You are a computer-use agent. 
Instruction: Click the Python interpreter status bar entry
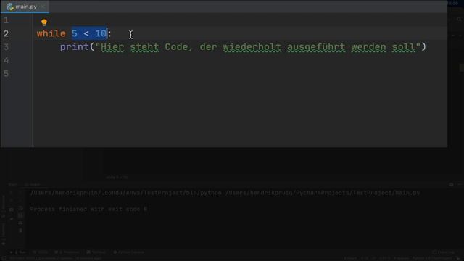432,258
